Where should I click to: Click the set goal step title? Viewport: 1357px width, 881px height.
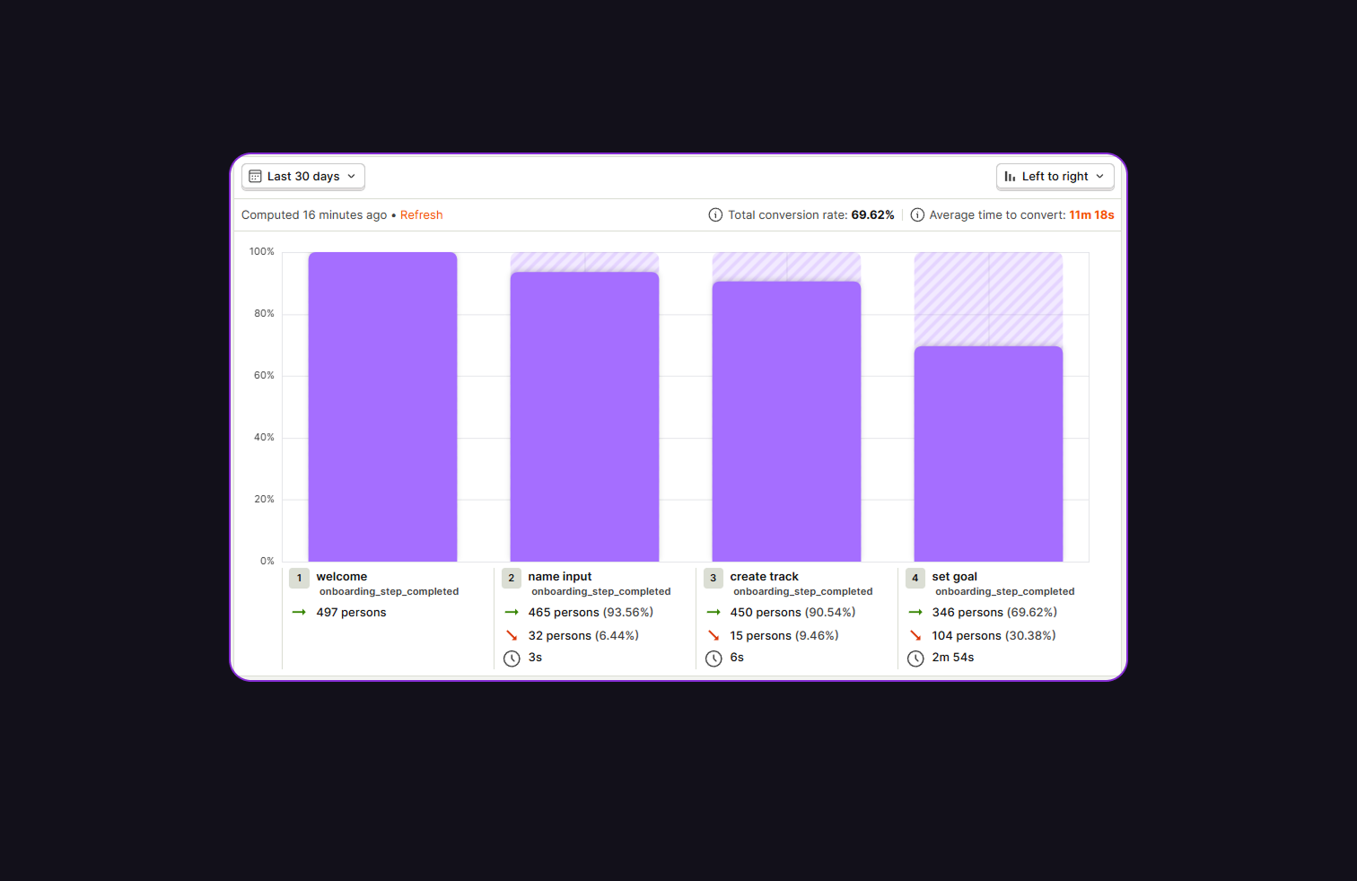coord(954,577)
